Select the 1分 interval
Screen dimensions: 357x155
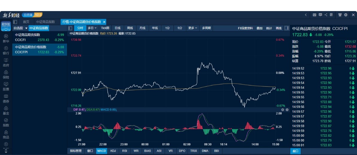pos(167,28)
